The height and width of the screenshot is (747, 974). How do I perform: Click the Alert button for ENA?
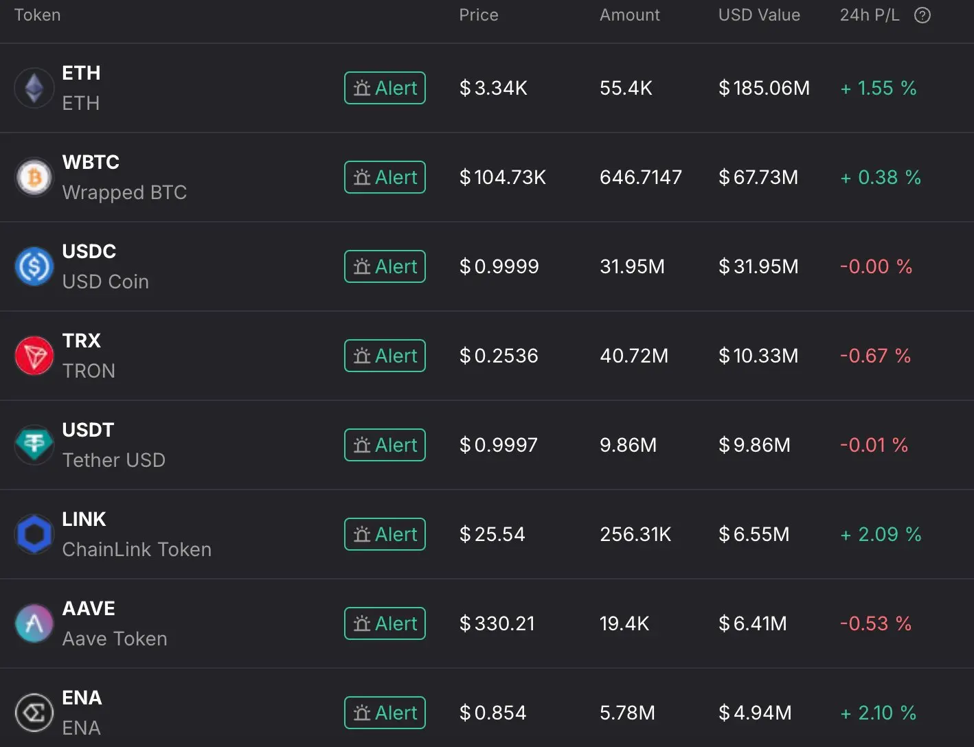click(385, 713)
